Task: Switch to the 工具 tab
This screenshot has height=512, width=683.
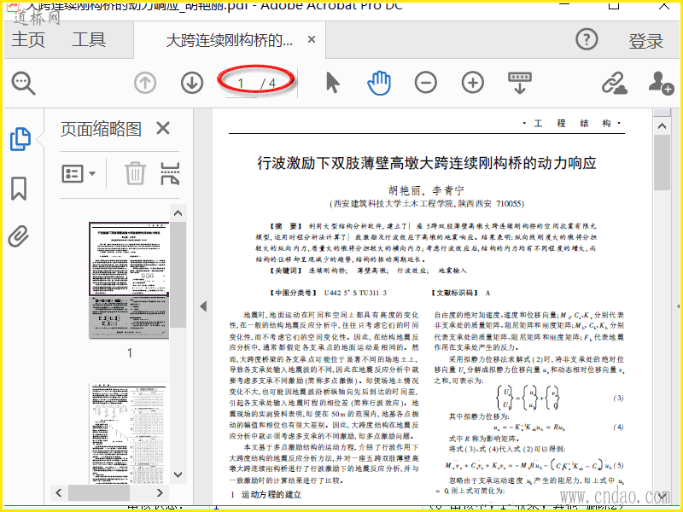Action: [89, 39]
